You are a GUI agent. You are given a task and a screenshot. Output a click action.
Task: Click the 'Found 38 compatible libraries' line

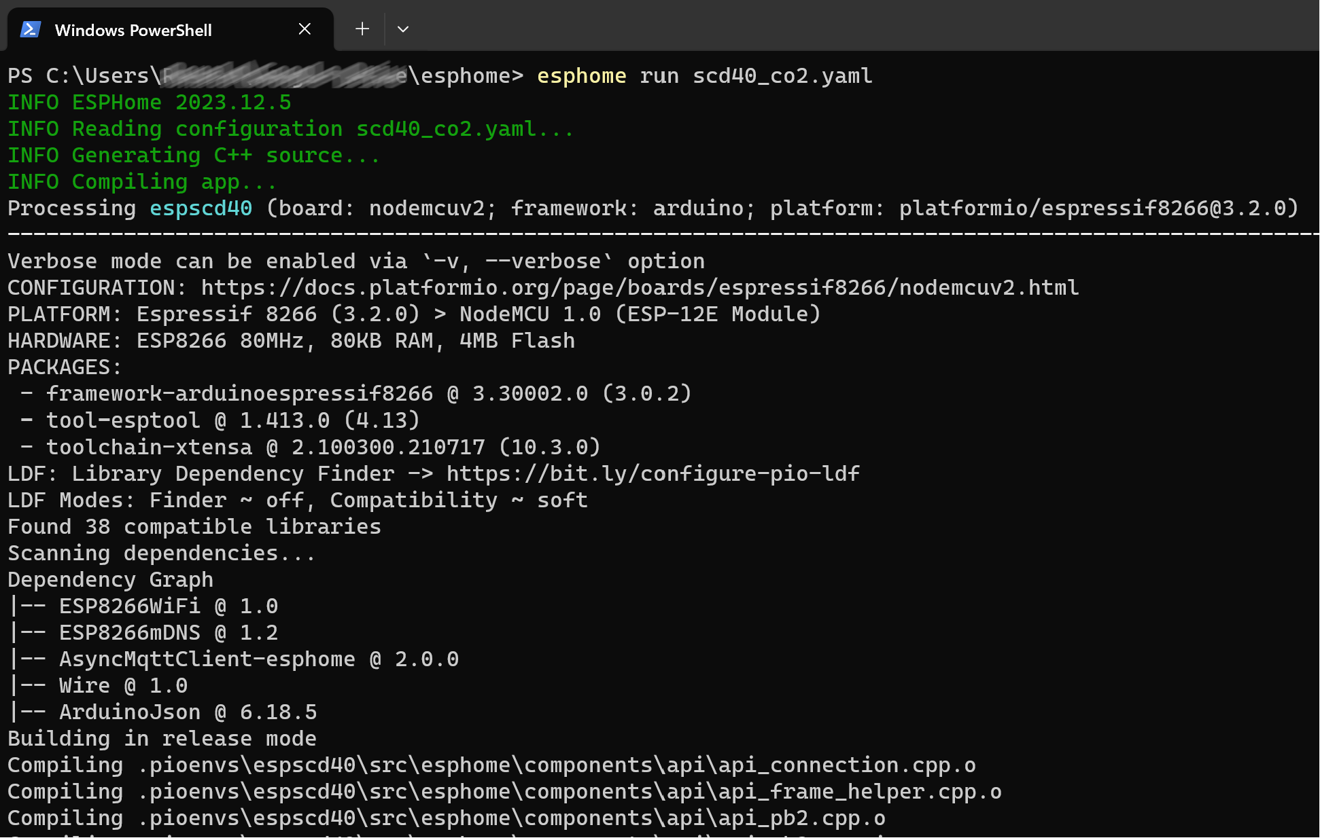tap(194, 527)
